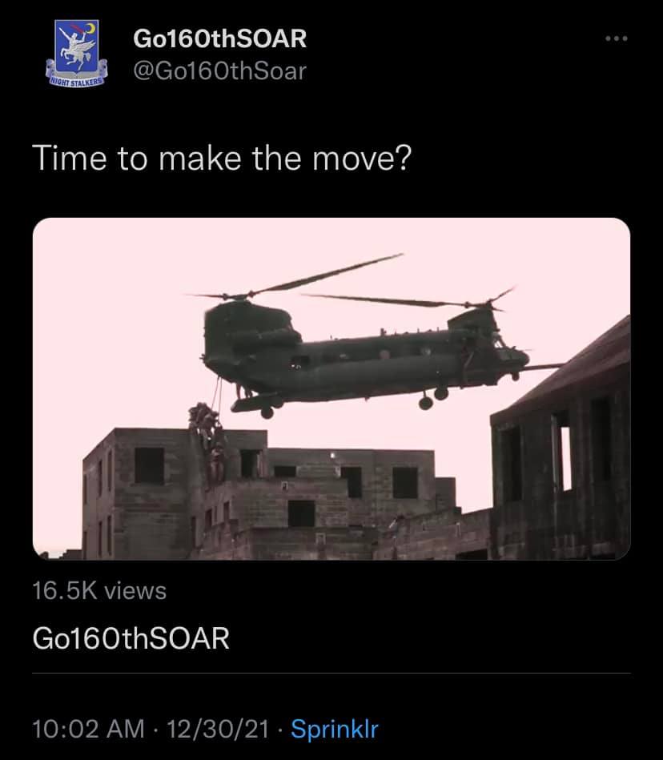The height and width of the screenshot is (760, 663).
Task: Select the tweet text Time to make the move?
Action: pyautogui.click(x=222, y=158)
